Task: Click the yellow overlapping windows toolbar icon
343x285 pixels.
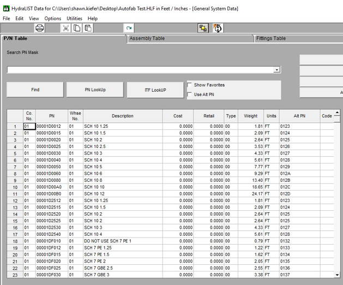Action: 203,28
